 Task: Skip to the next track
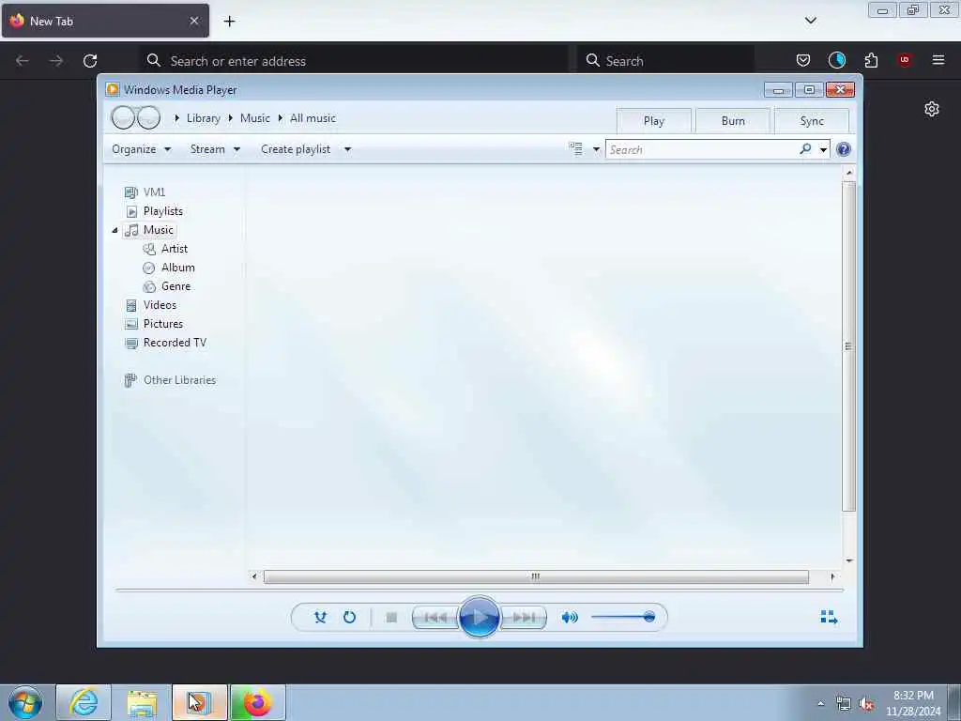pyautogui.click(x=524, y=618)
